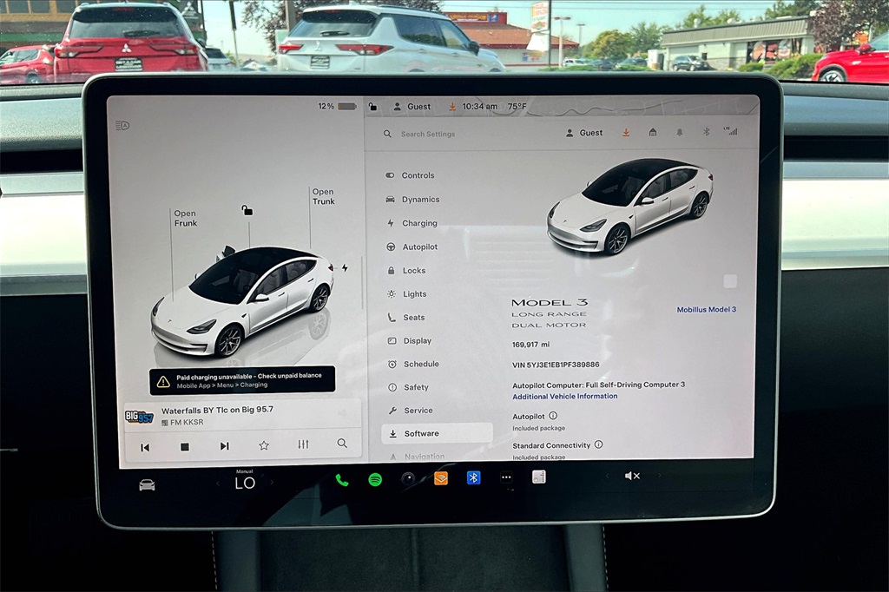
Task: Open the car controls icon in the bottom bar
Action: [147, 485]
